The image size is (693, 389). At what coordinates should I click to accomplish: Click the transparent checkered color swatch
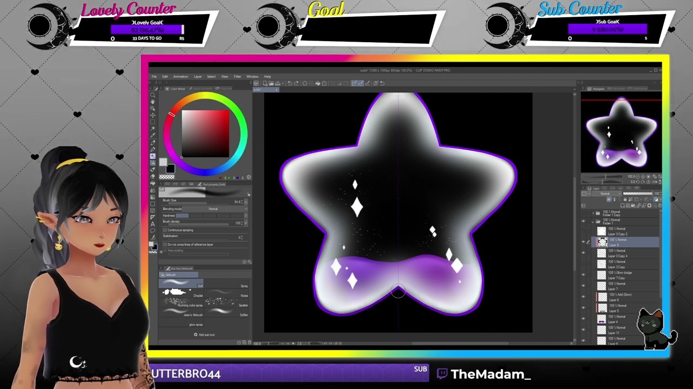click(167, 177)
